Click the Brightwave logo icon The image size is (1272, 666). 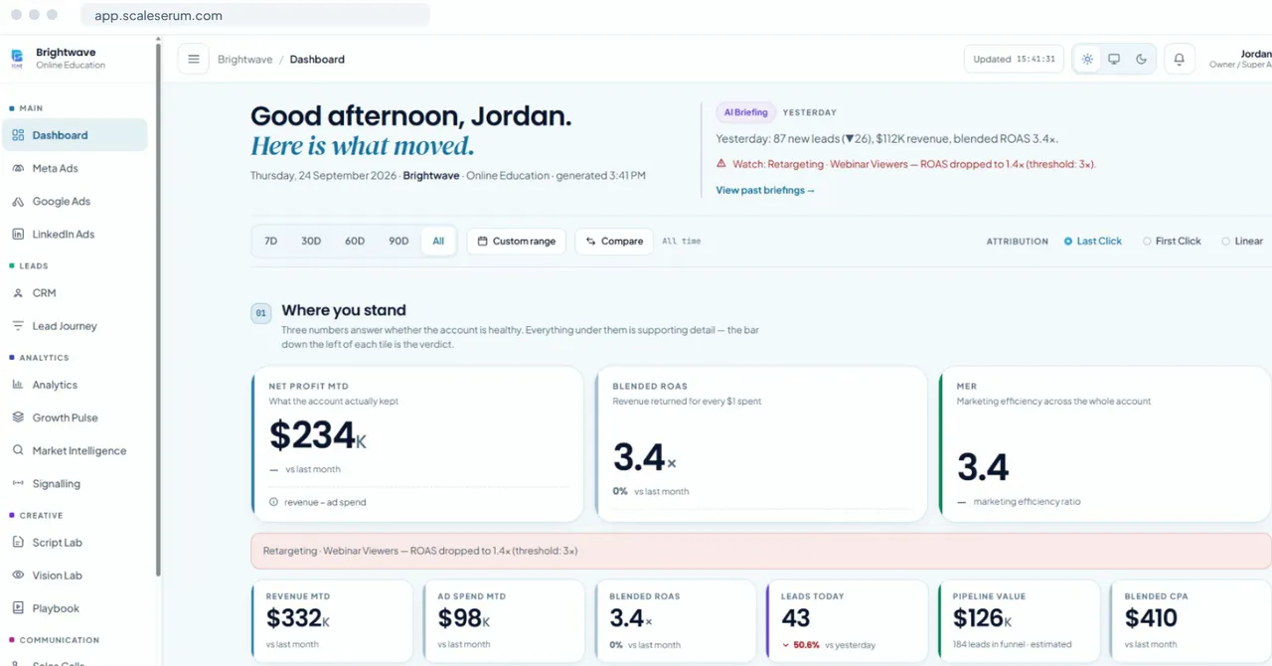[x=17, y=58]
